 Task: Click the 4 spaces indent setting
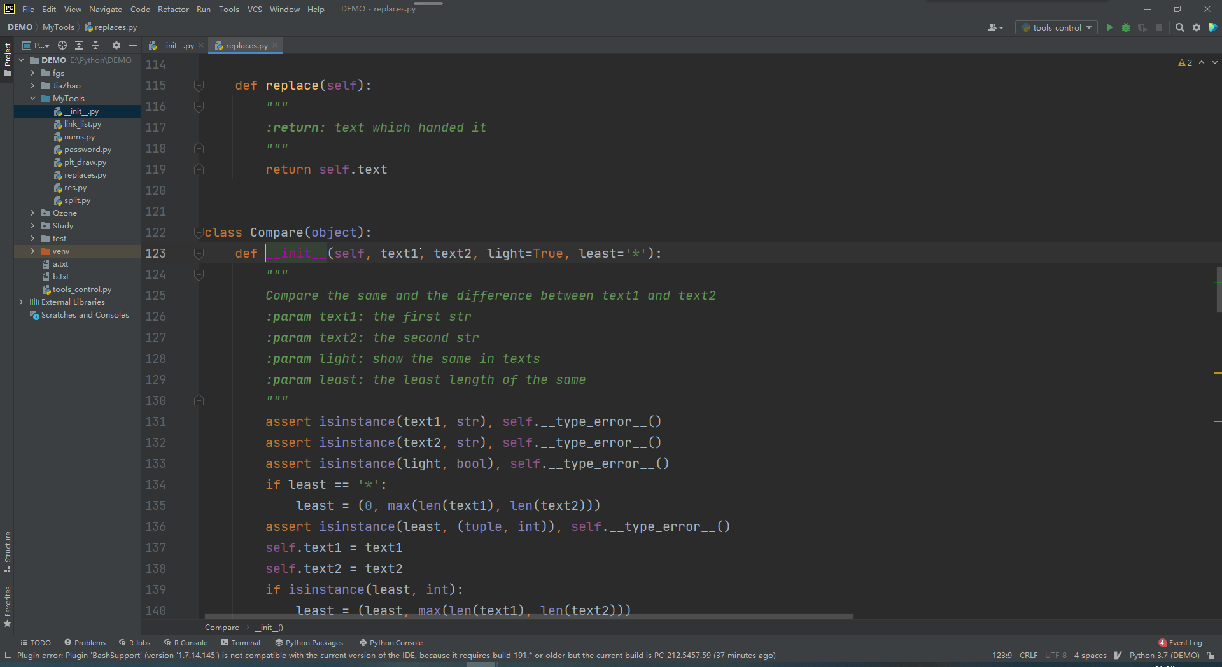point(1090,656)
